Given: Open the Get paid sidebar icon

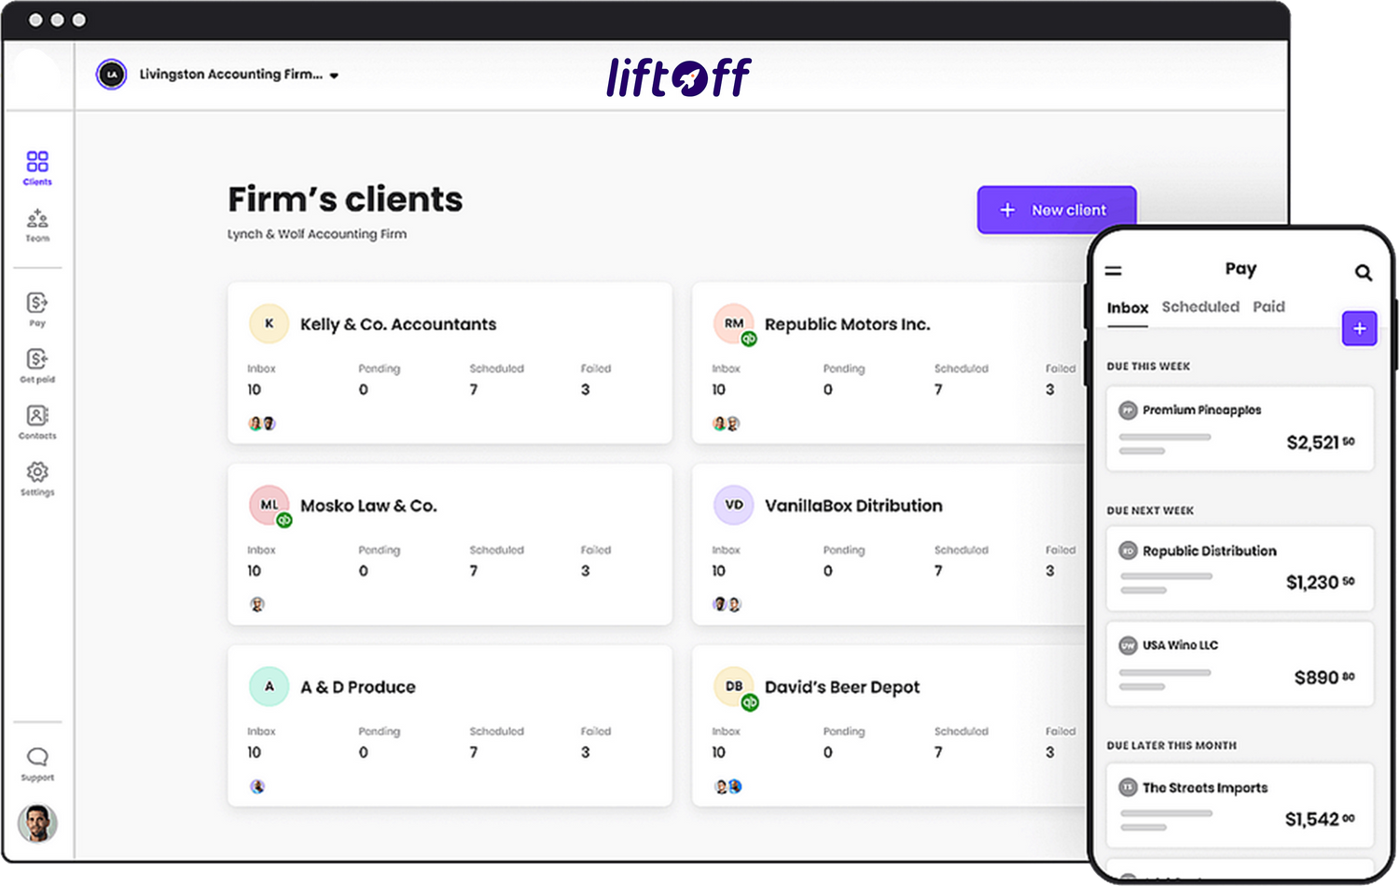Looking at the screenshot, I should click(x=37, y=365).
